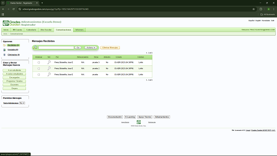The image size is (277, 156).
Task: Click the Enviados sent icon
Action: click(x=4, y=50)
